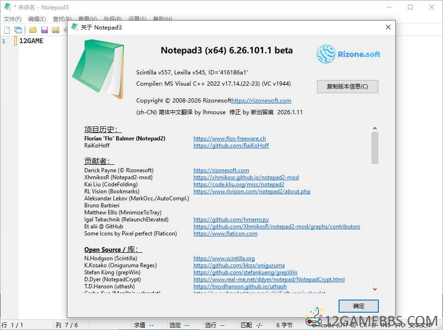This screenshot has height=330, width=443.
Task: Open the rlvision.com notepad2 about.php link
Action: coord(252,191)
